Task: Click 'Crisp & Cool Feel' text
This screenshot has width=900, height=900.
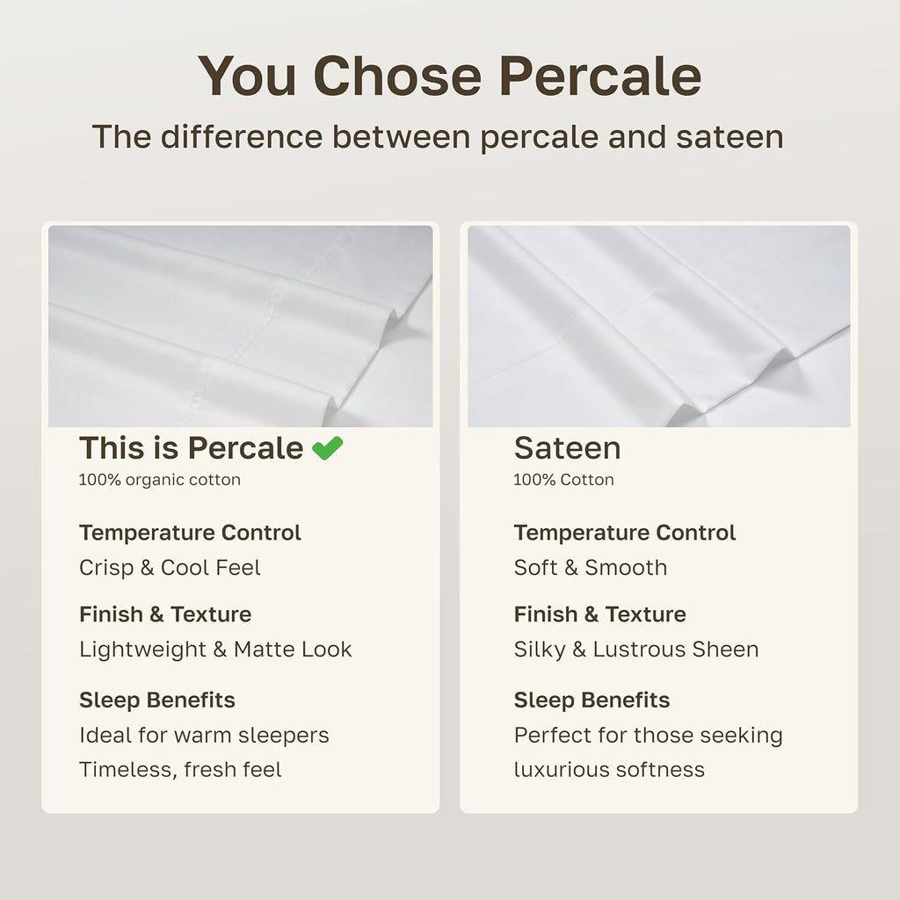Action: point(170,568)
